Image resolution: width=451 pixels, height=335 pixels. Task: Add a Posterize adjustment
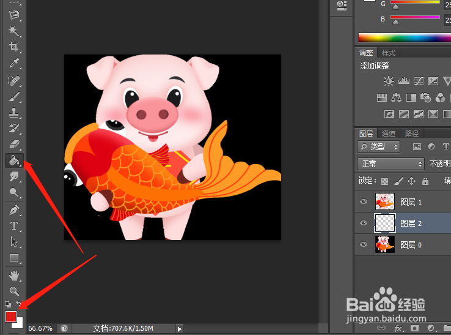[404, 114]
